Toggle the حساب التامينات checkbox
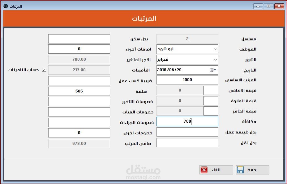 tap(44, 70)
